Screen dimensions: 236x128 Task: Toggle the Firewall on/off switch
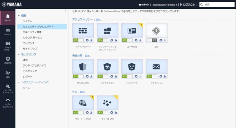coord(78,40)
